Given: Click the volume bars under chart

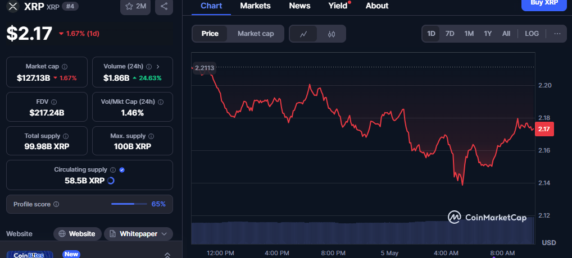Looking at the screenshot, I should pos(362,233).
